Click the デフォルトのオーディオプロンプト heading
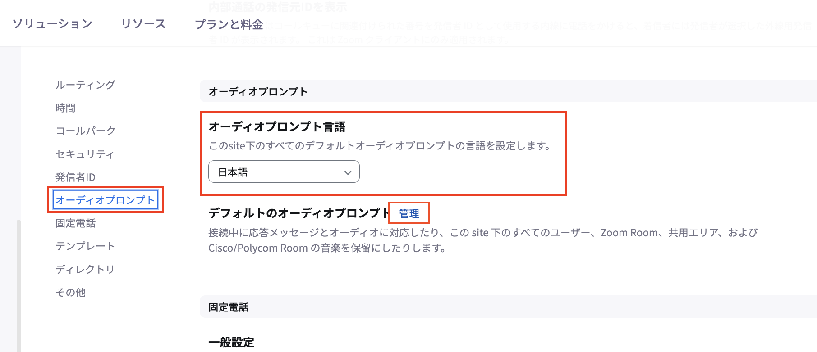The width and height of the screenshot is (817, 352). click(299, 213)
